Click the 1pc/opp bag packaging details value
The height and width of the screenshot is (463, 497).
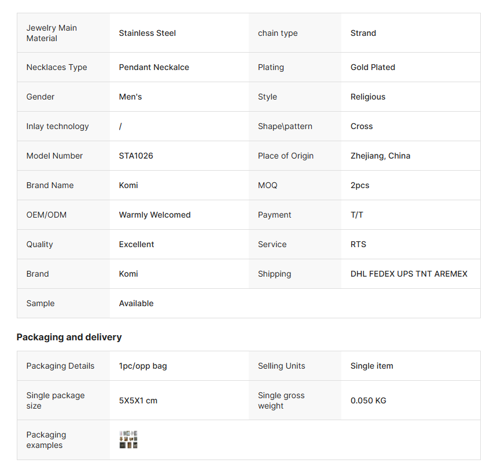pyautogui.click(x=143, y=366)
